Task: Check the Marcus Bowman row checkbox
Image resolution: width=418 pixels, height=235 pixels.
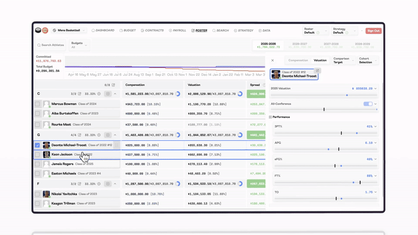Action: (x=38, y=104)
